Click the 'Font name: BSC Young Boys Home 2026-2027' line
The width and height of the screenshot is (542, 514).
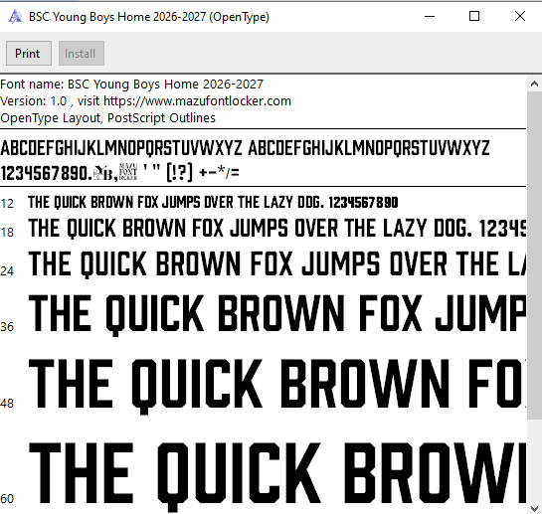pyautogui.click(x=131, y=84)
